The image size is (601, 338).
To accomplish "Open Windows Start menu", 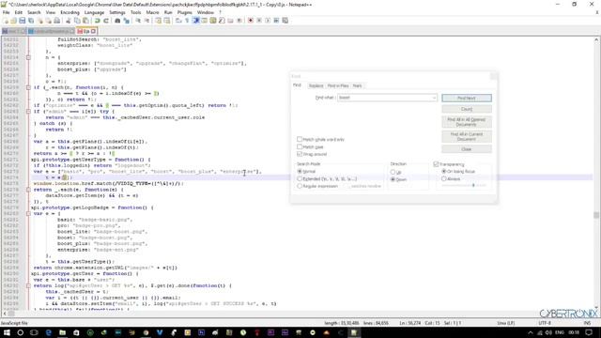I will click(x=7, y=332).
